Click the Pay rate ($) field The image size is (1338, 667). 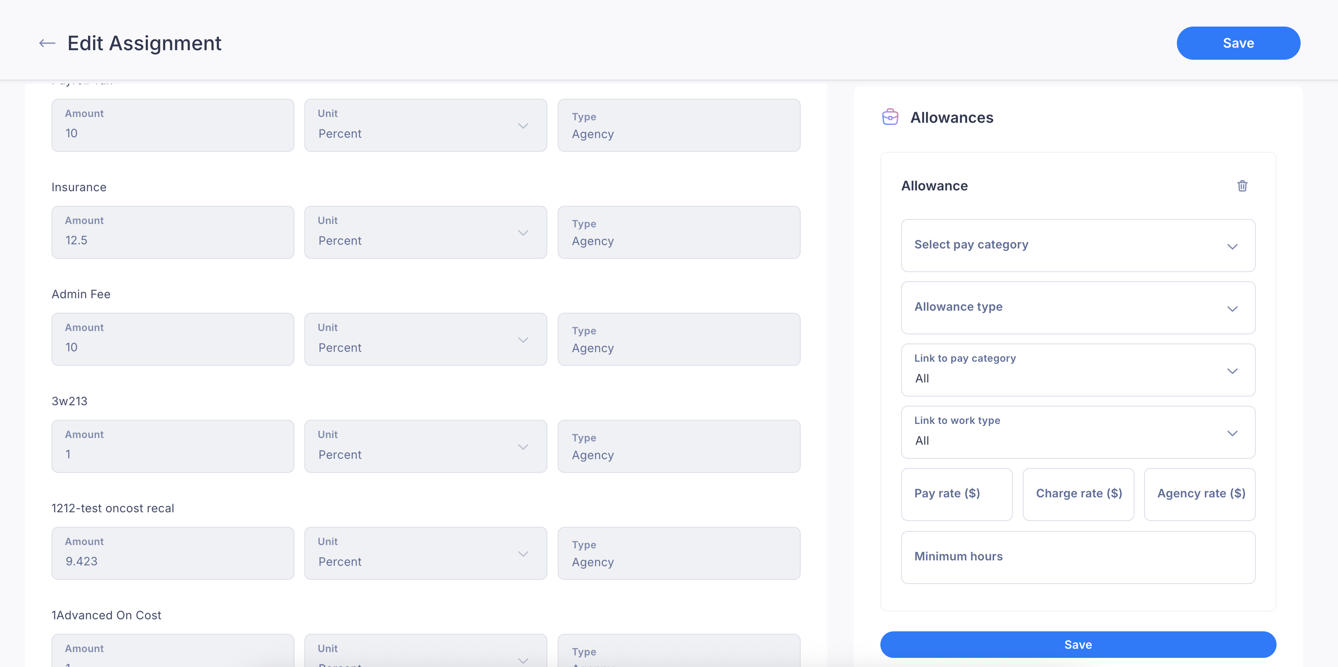pyautogui.click(x=956, y=494)
